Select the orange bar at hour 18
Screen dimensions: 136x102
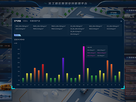35,75
